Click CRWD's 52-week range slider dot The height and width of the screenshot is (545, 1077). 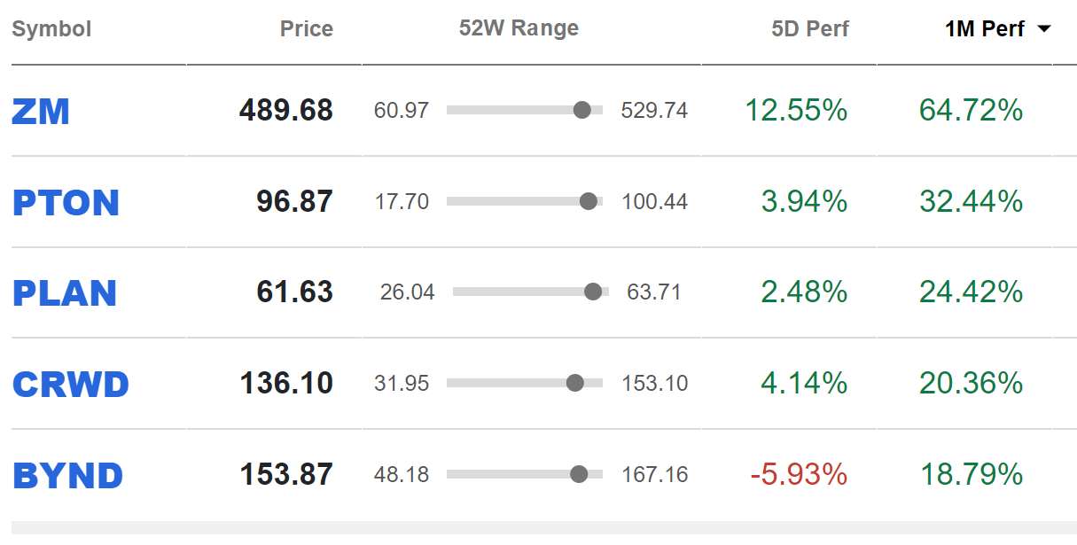click(x=574, y=383)
